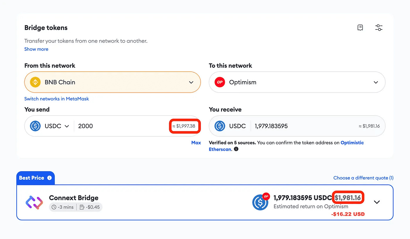Viewport: 410px width, 239px height.
Task: Click the From this network label
Action: point(50,65)
